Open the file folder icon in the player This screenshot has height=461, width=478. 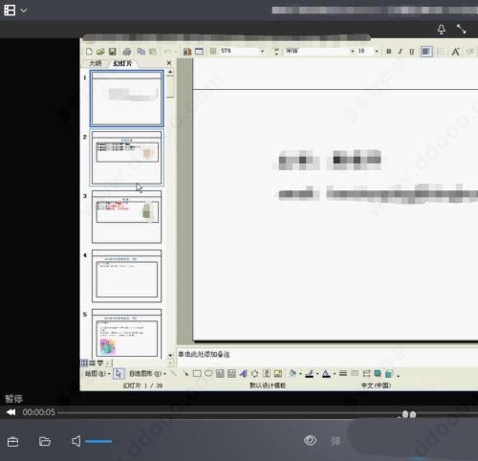click(x=45, y=441)
